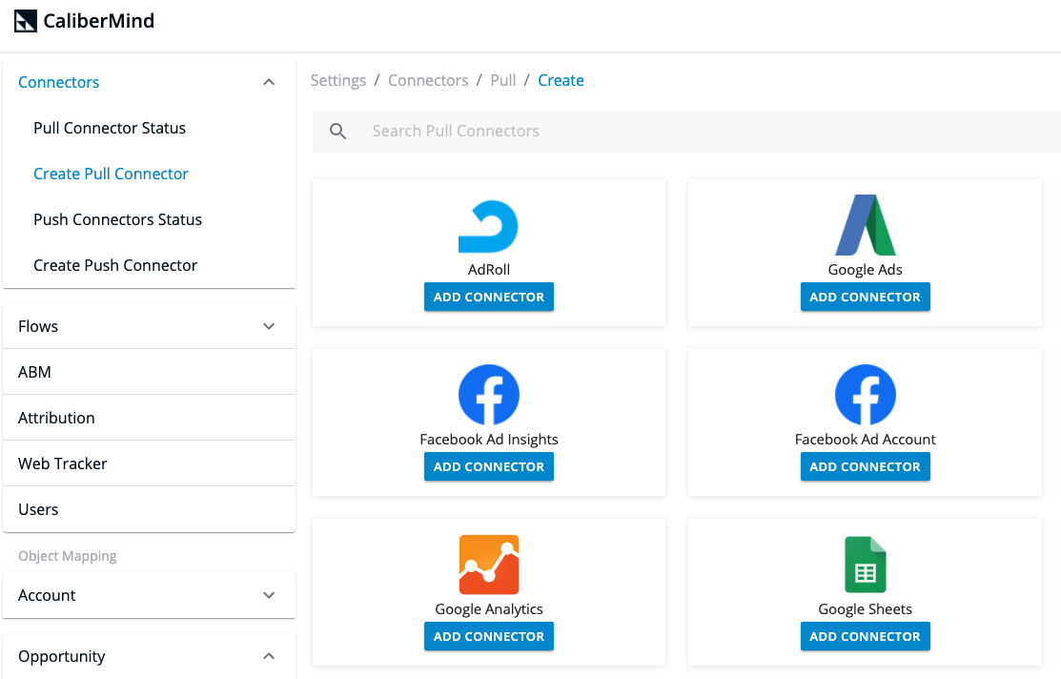Click the Facebook Ad Insights logo
This screenshot has height=679, width=1061.
pyautogui.click(x=488, y=395)
